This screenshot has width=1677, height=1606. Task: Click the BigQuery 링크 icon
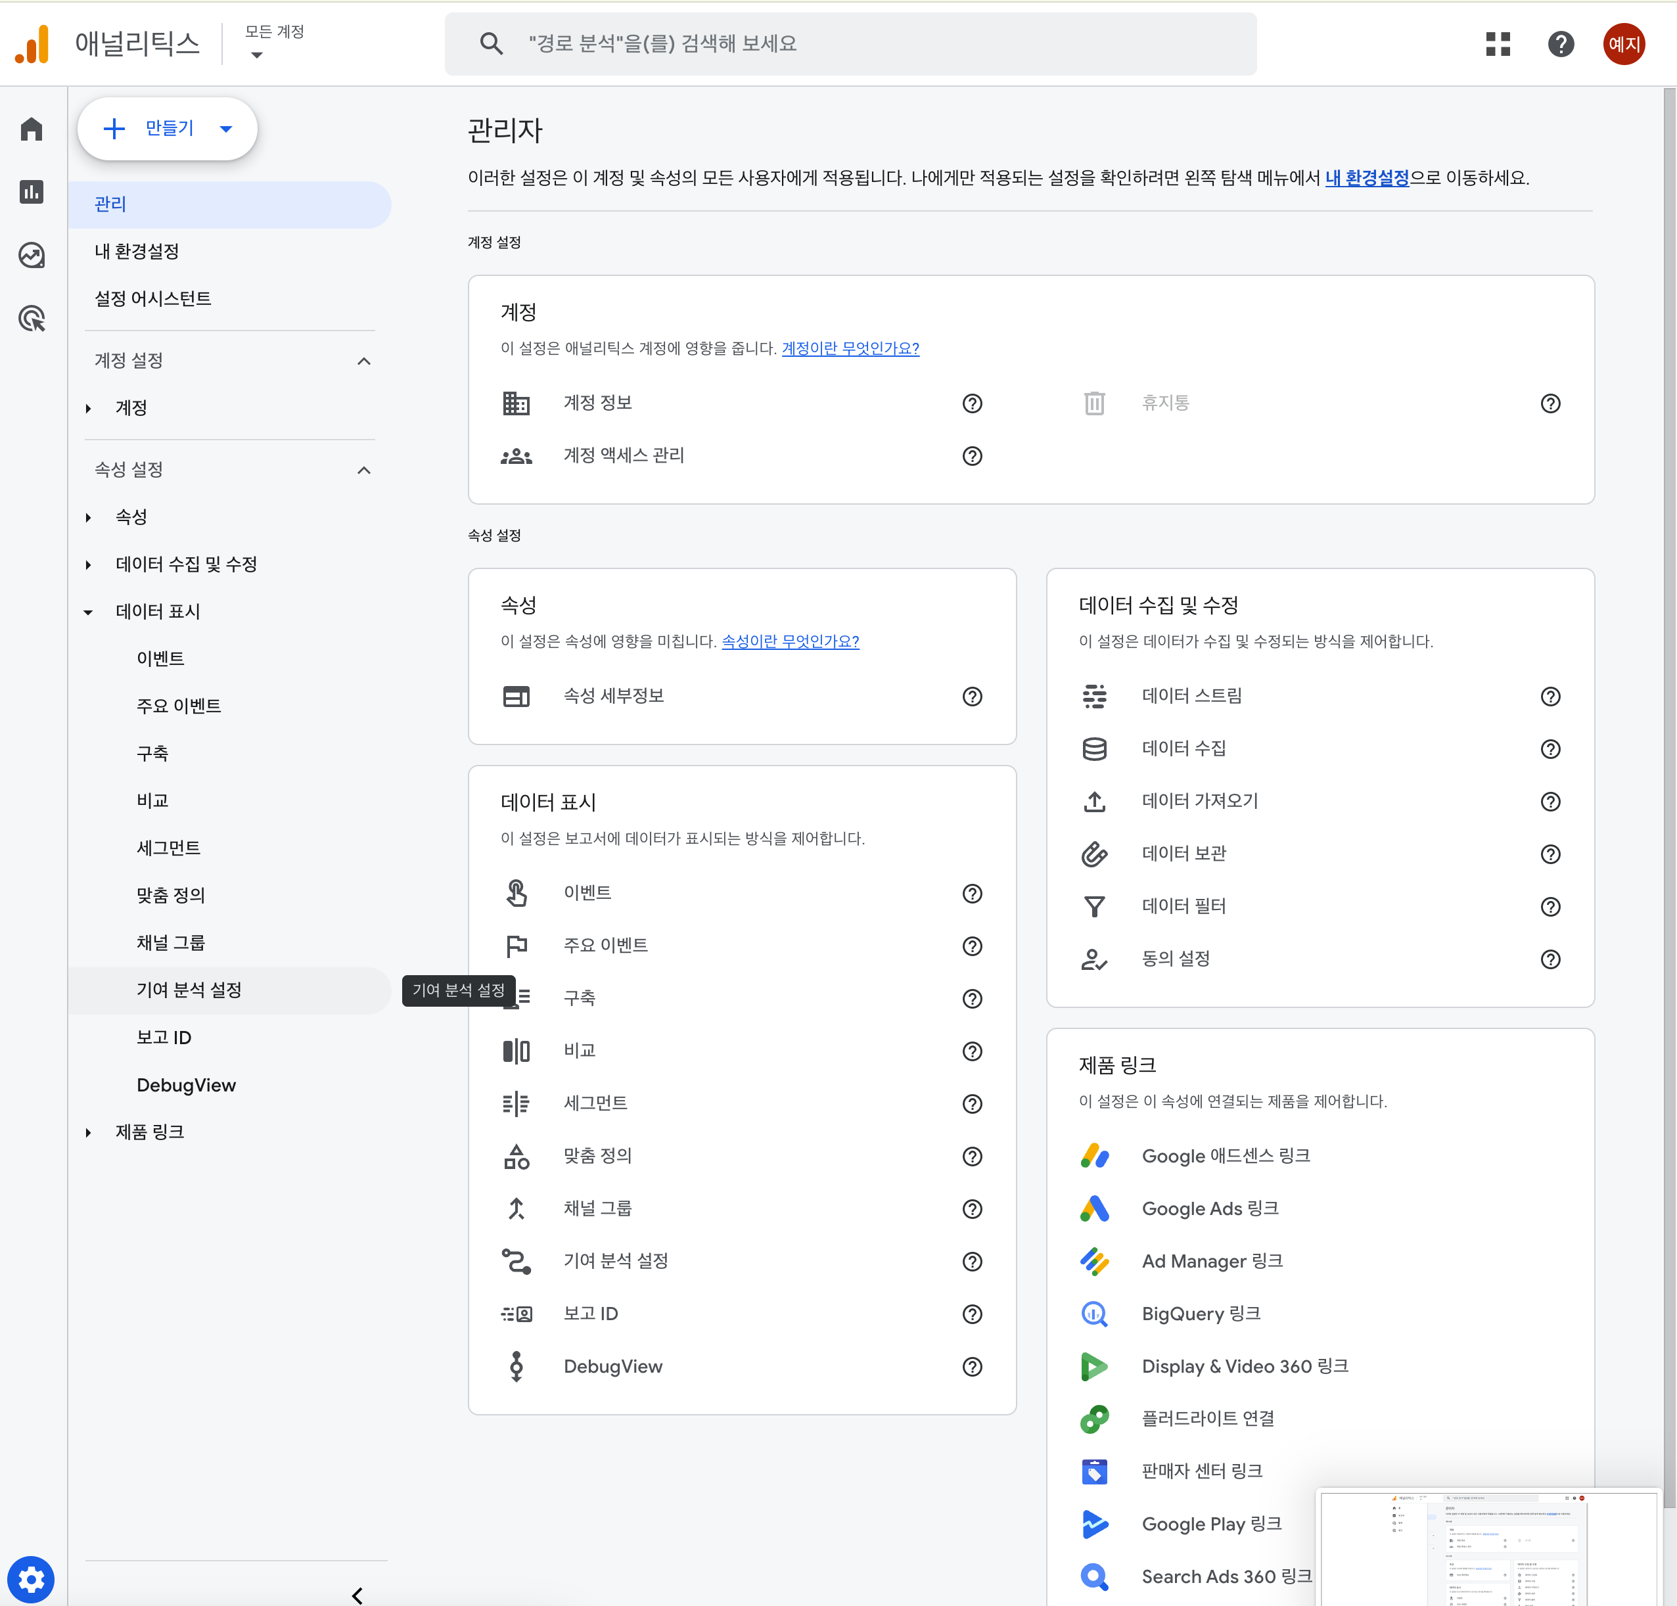(1094, 1314)
